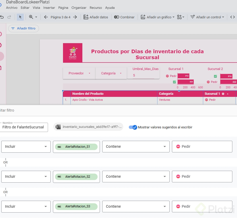Screen dimensions: 237x218
Task: Click the Apio Criollo - Vida Activa cell
Action: (88, 100)
